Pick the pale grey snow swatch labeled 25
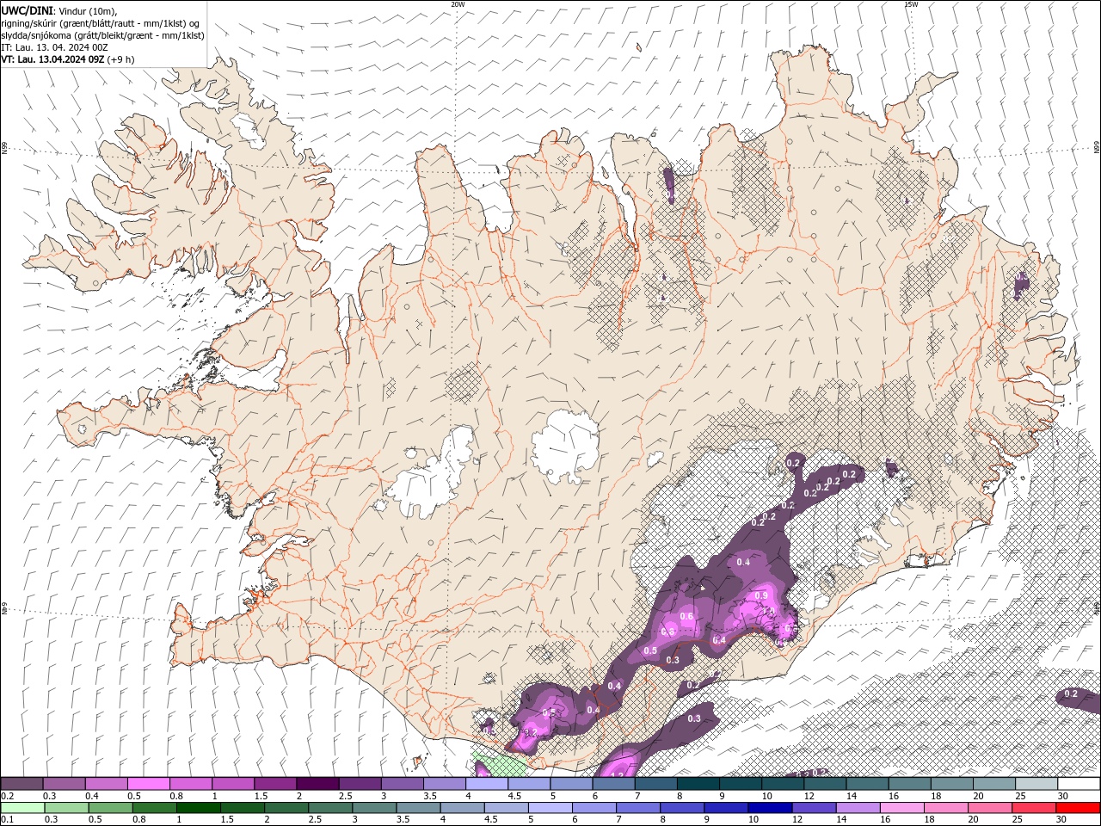Screen dimensions: 1101x826 1036,784
